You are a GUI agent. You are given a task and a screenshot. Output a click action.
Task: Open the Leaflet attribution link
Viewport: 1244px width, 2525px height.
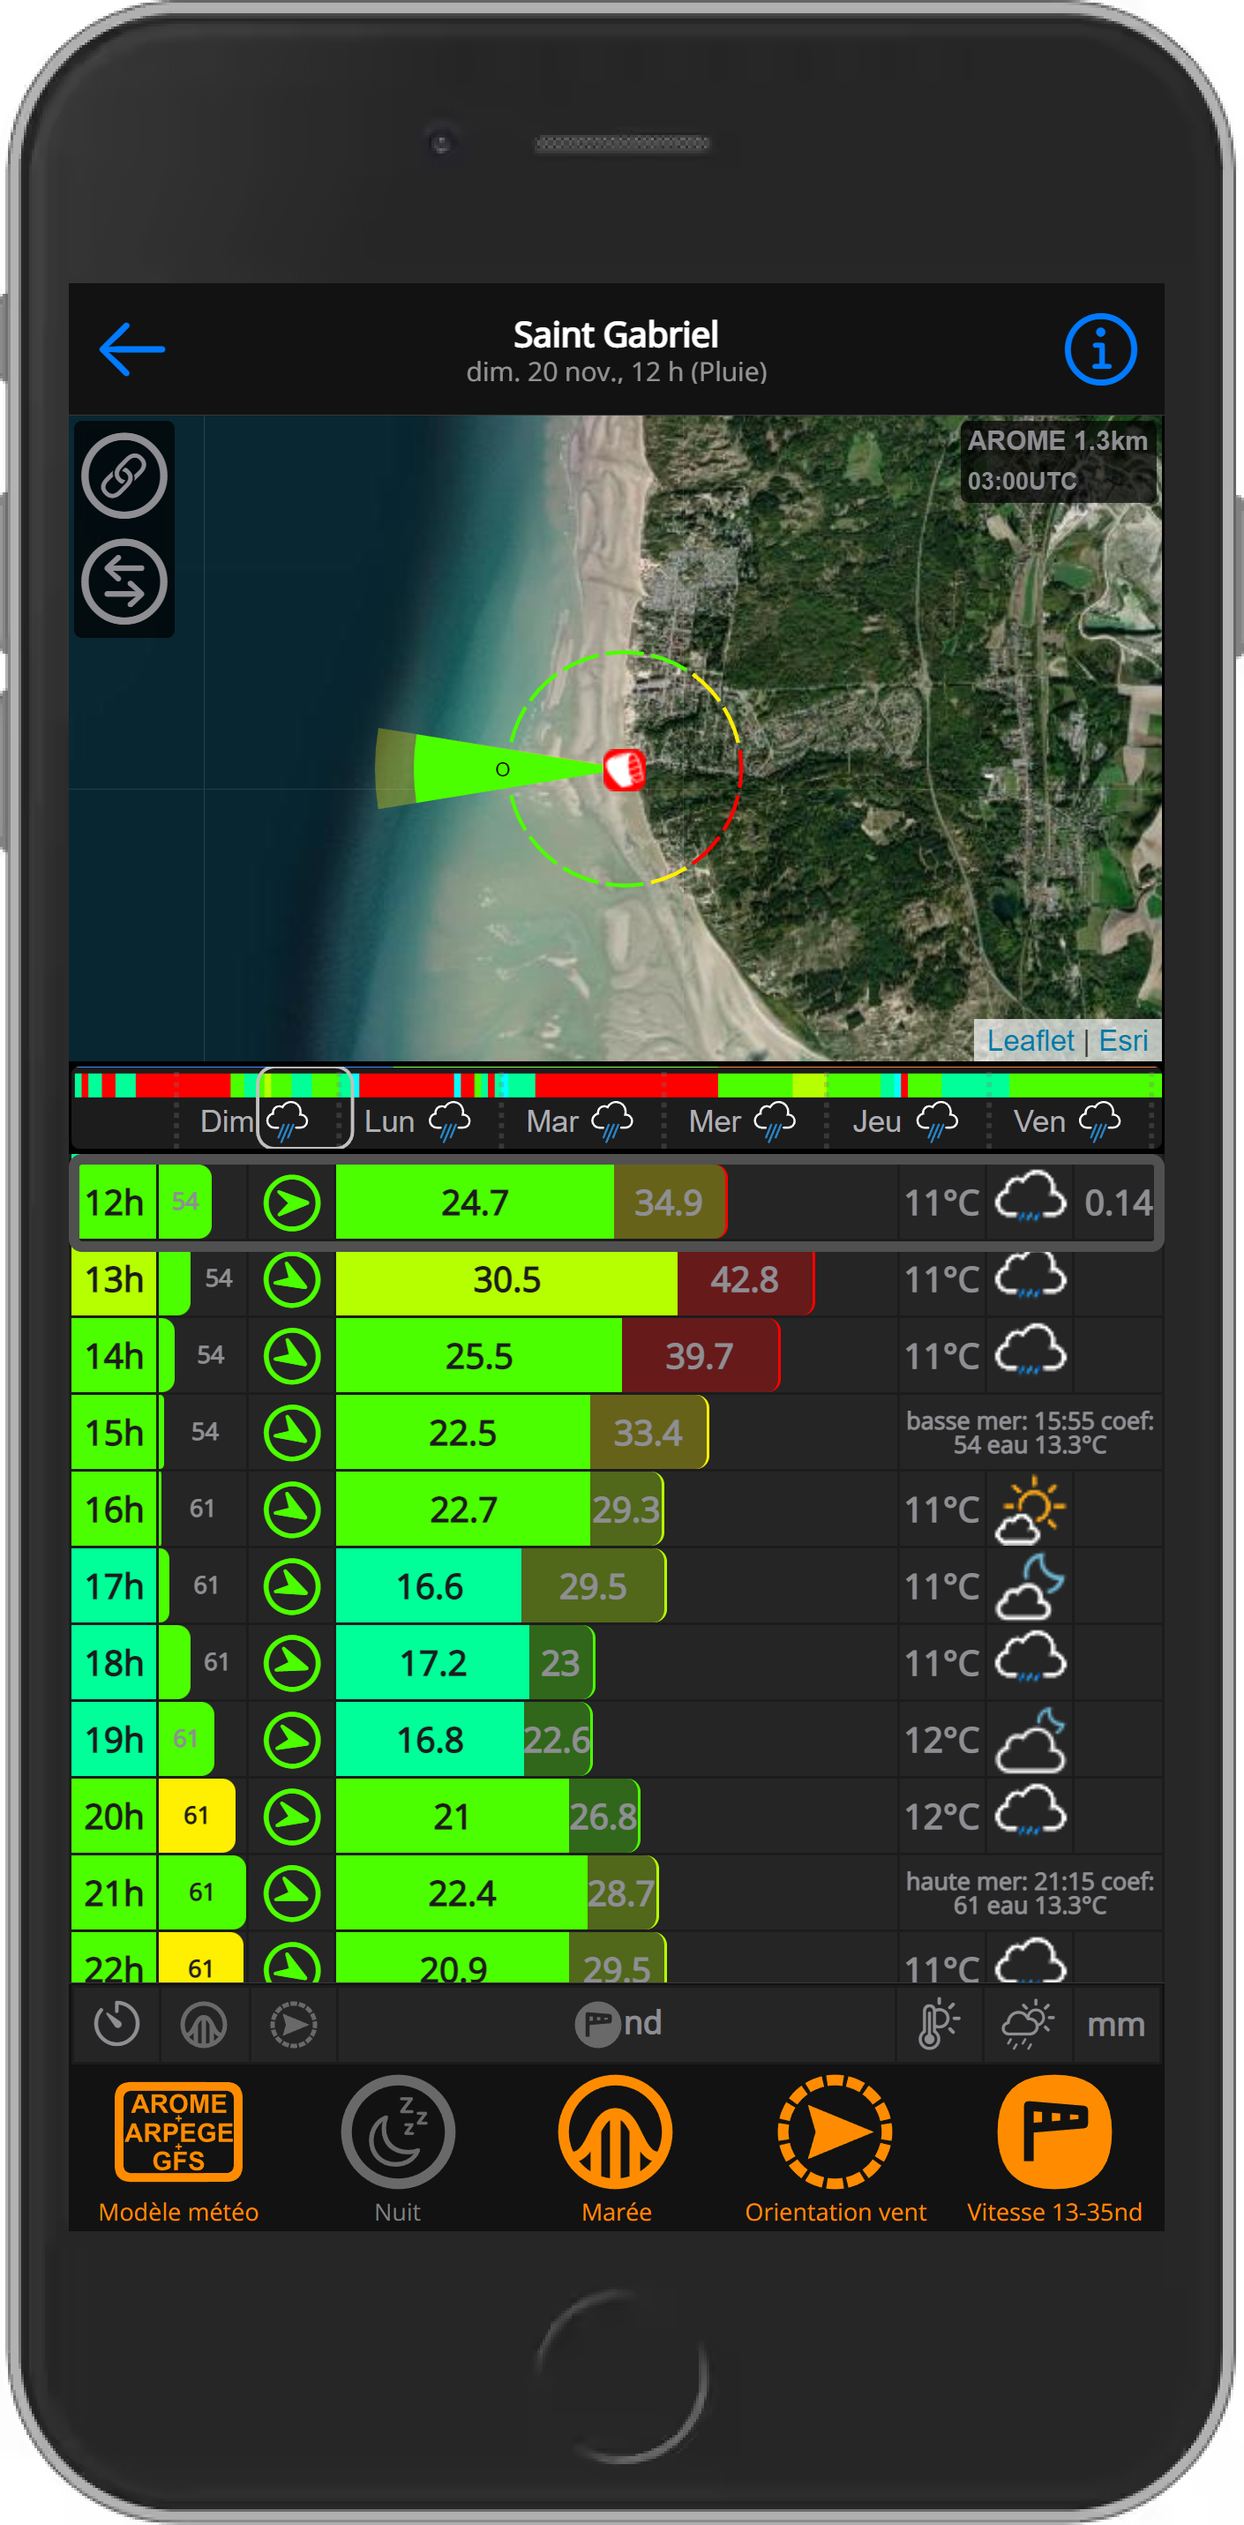click(1030, 1040)
